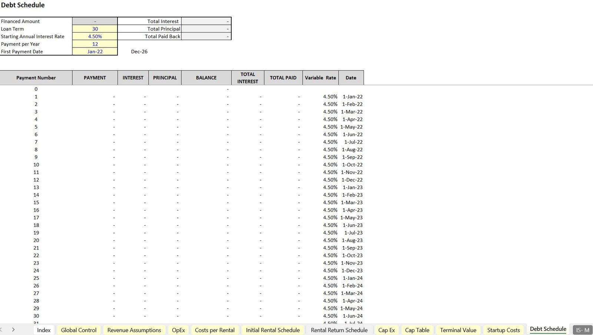Image resolution: width=593 pixels, height=335 pixels.
Task: Open the Revenue Assumptions sheet
Action: point(134,330)
